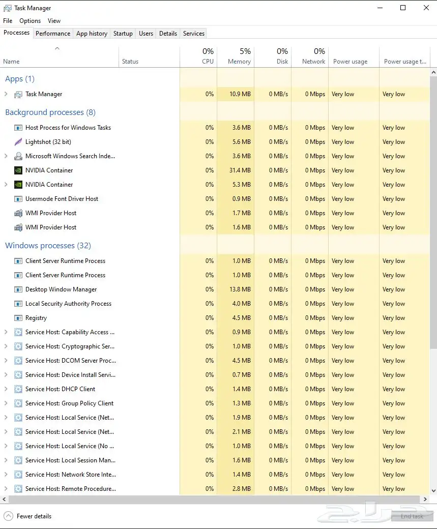This screenshot has width=437, height=529.
Task: Select the Apps (1) group heading
Action: 19,79
